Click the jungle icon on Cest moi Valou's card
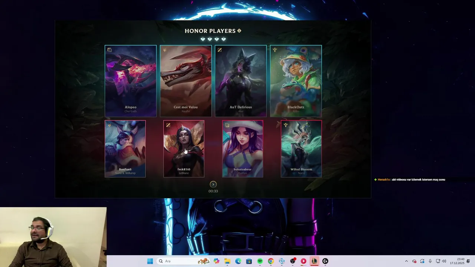Screen dimensions: 475x267 164,50
